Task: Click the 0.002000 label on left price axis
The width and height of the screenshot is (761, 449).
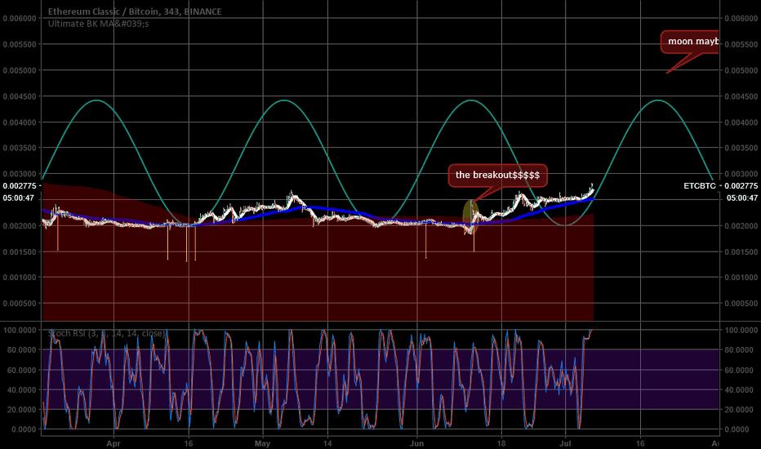Action: (20, 225)
